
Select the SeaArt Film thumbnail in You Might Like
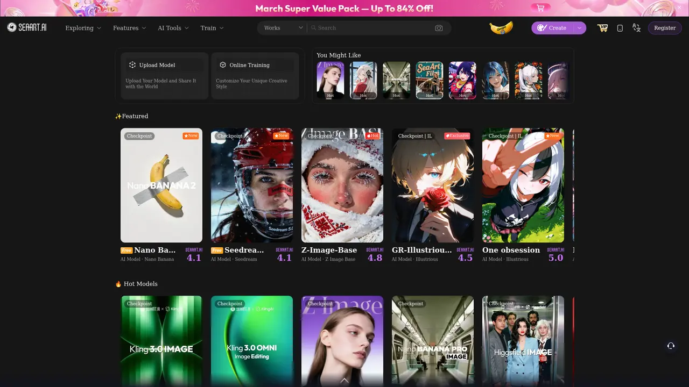(x=430, y=80)
